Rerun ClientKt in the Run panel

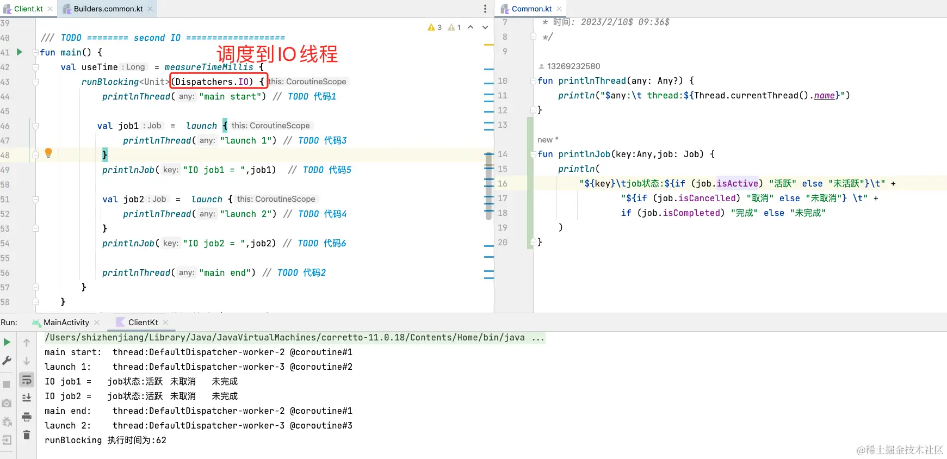coord(7,342)
